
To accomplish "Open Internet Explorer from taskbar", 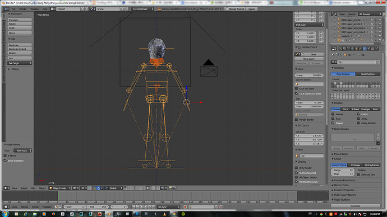I will coord(25,214).
